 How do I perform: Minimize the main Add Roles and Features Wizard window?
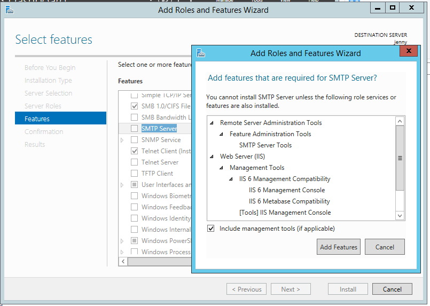pyautogui.click(x=378, y=7)
